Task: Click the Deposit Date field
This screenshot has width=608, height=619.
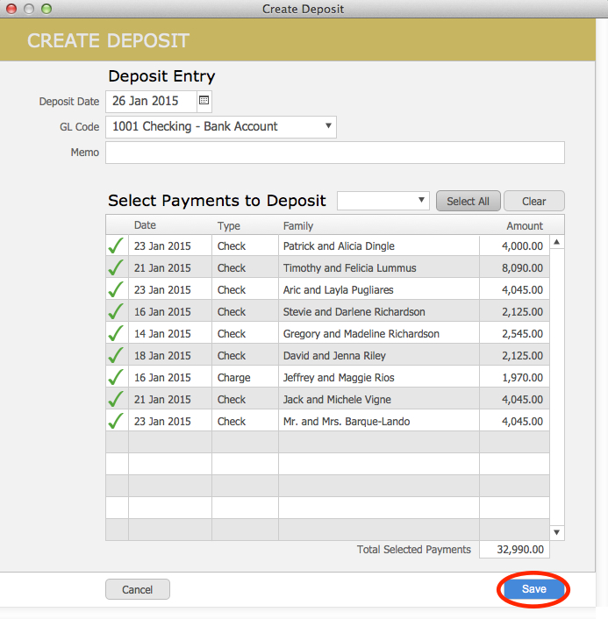Action: coord(151,102)
